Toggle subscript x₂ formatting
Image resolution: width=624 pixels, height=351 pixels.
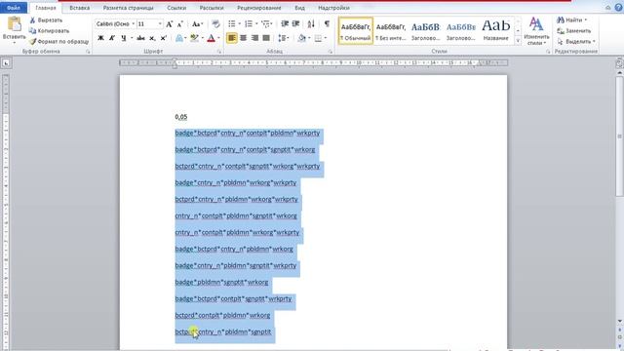pyautogui.click(x=152, y=38)
